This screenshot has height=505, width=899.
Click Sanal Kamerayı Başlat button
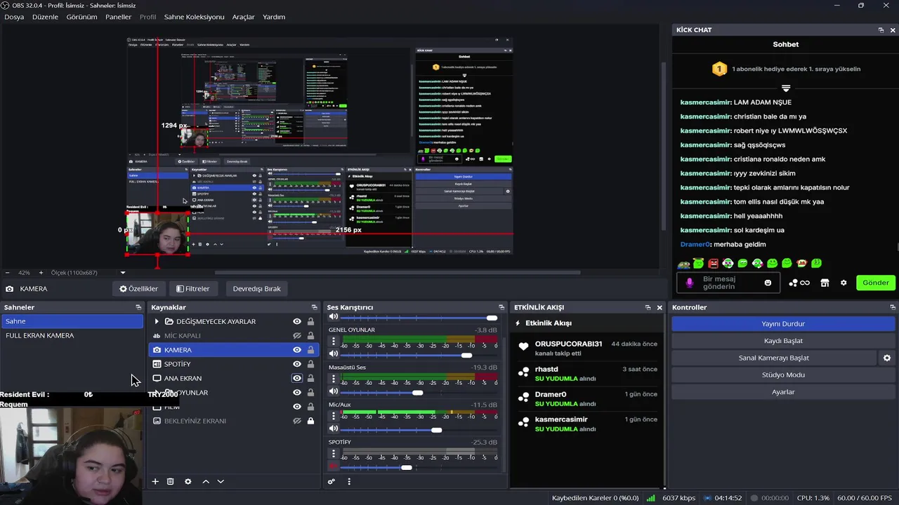(x=775, y=358)
